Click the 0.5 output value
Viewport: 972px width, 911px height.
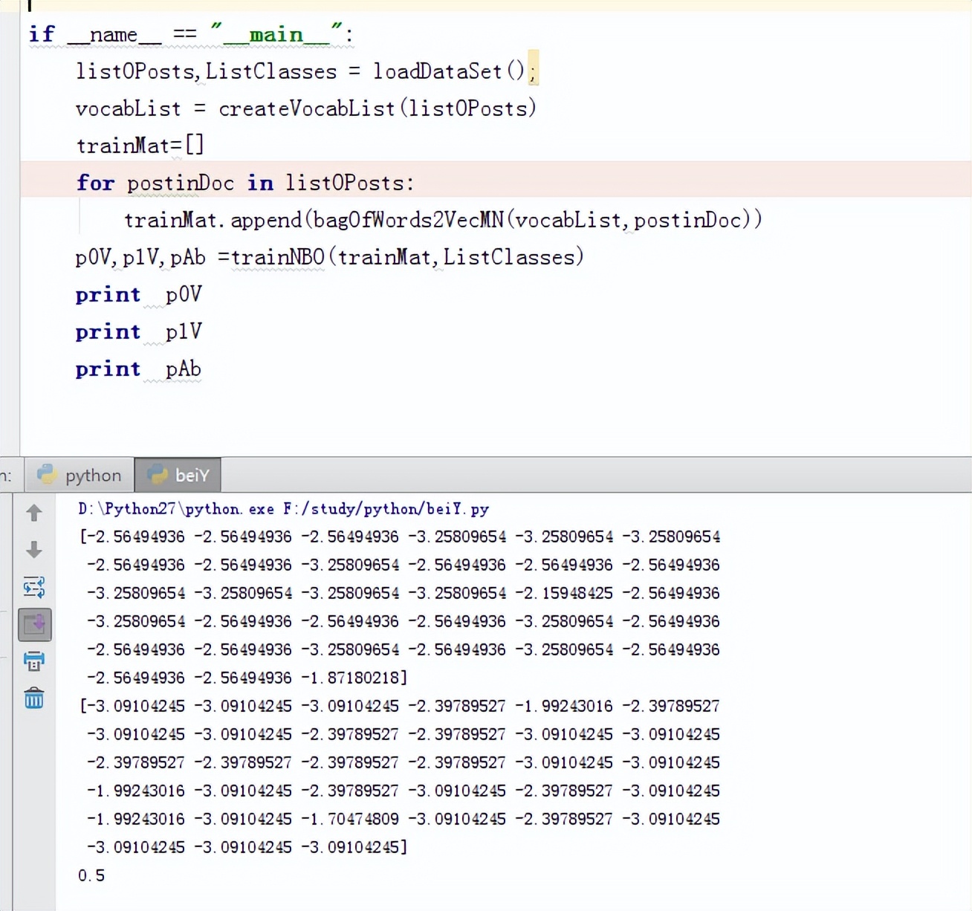point(91,875)
